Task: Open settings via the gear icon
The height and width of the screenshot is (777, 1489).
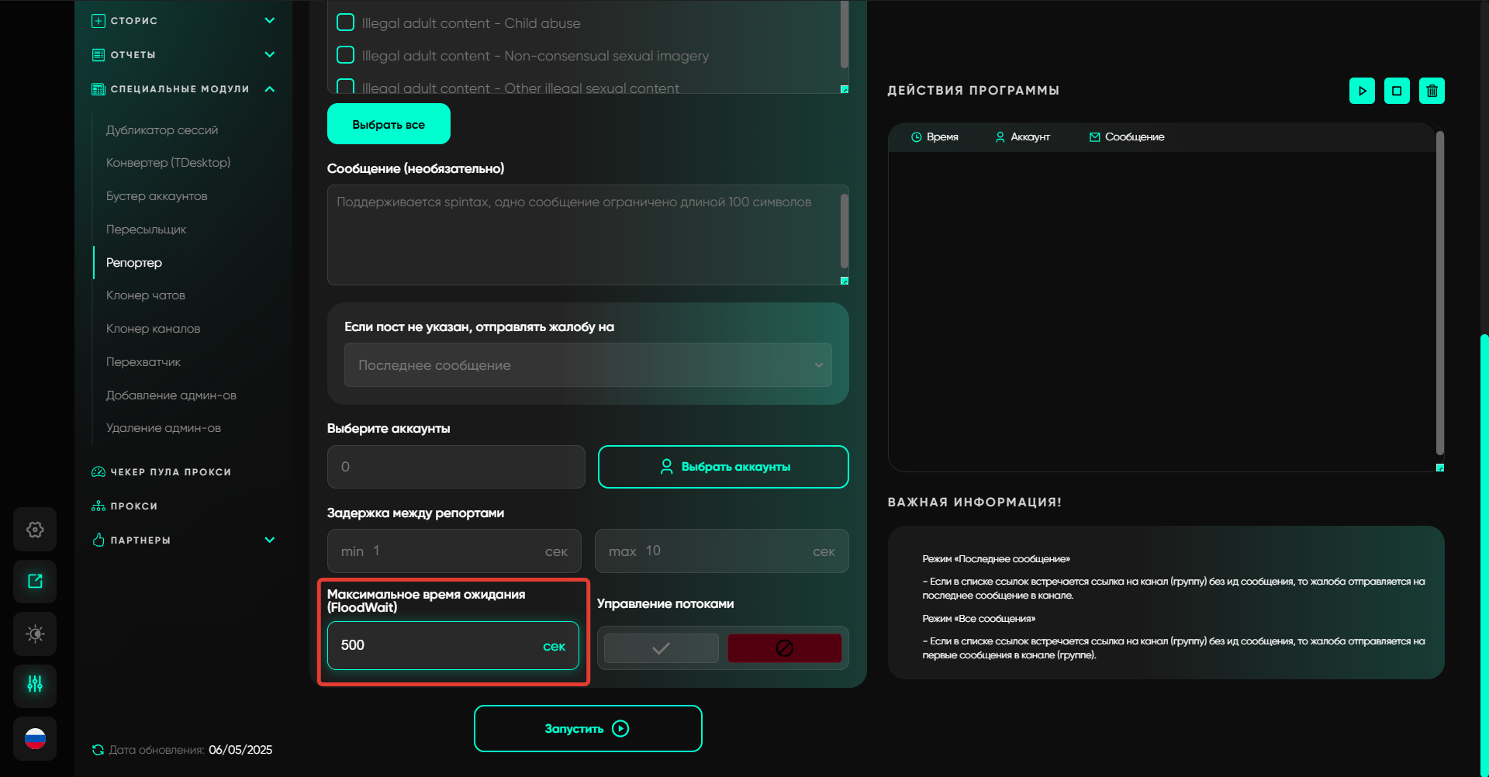Action: tap(35, 530)
